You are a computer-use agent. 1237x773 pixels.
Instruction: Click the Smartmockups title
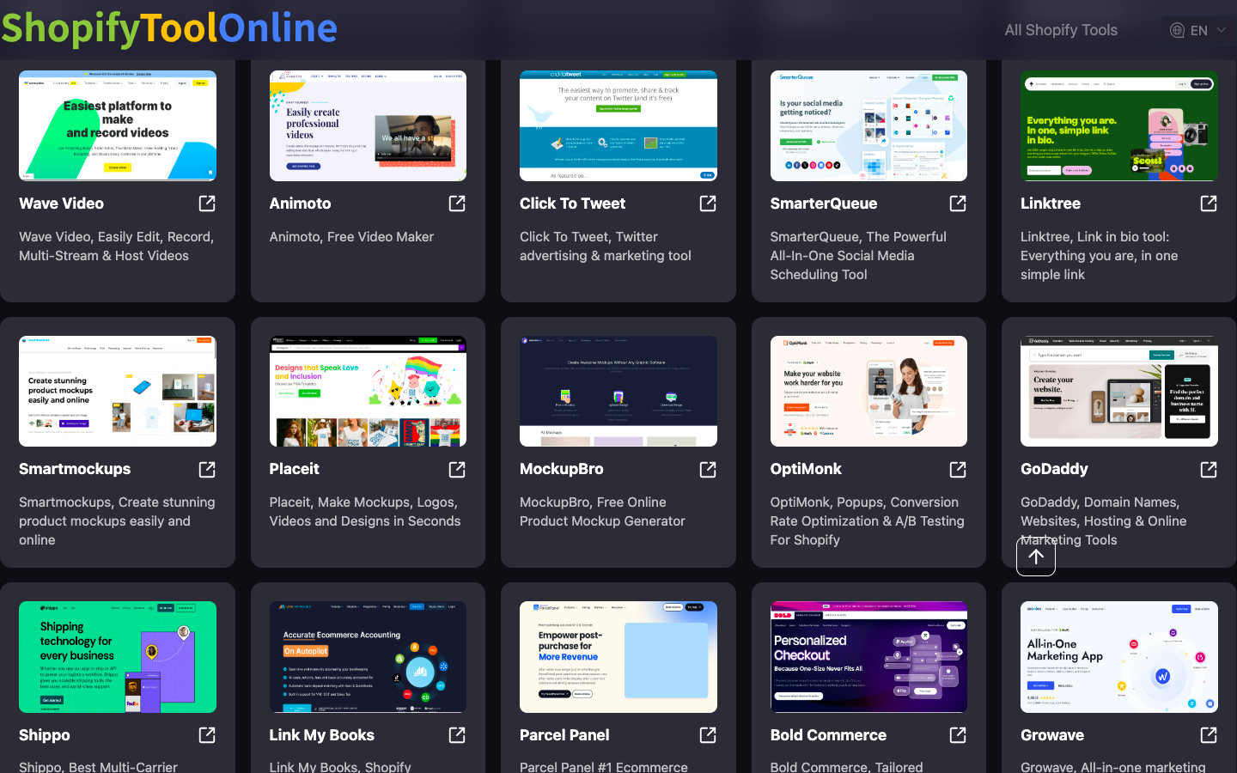[75, 469]
